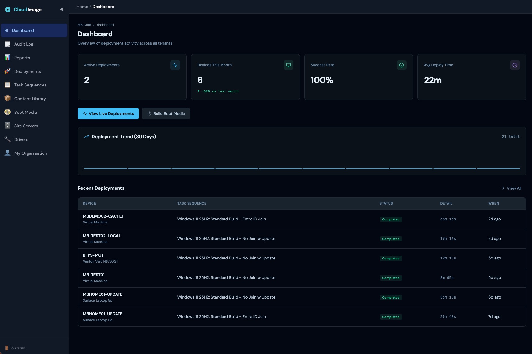
Task: Click the MB-TEST01 device name
Action: [x=94, y=275]
